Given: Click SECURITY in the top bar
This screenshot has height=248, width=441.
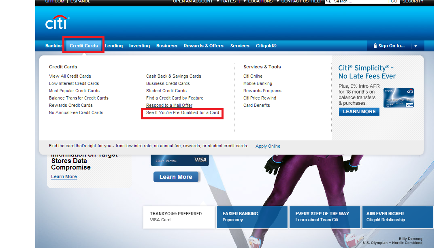Looking at the screenshot, I should point(413,1).
